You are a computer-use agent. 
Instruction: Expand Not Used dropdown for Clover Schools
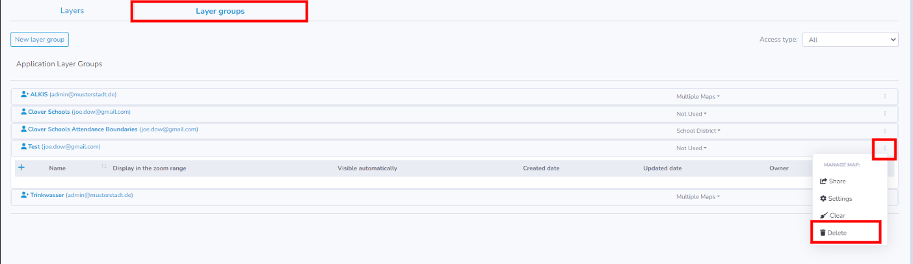pos(691,114)
